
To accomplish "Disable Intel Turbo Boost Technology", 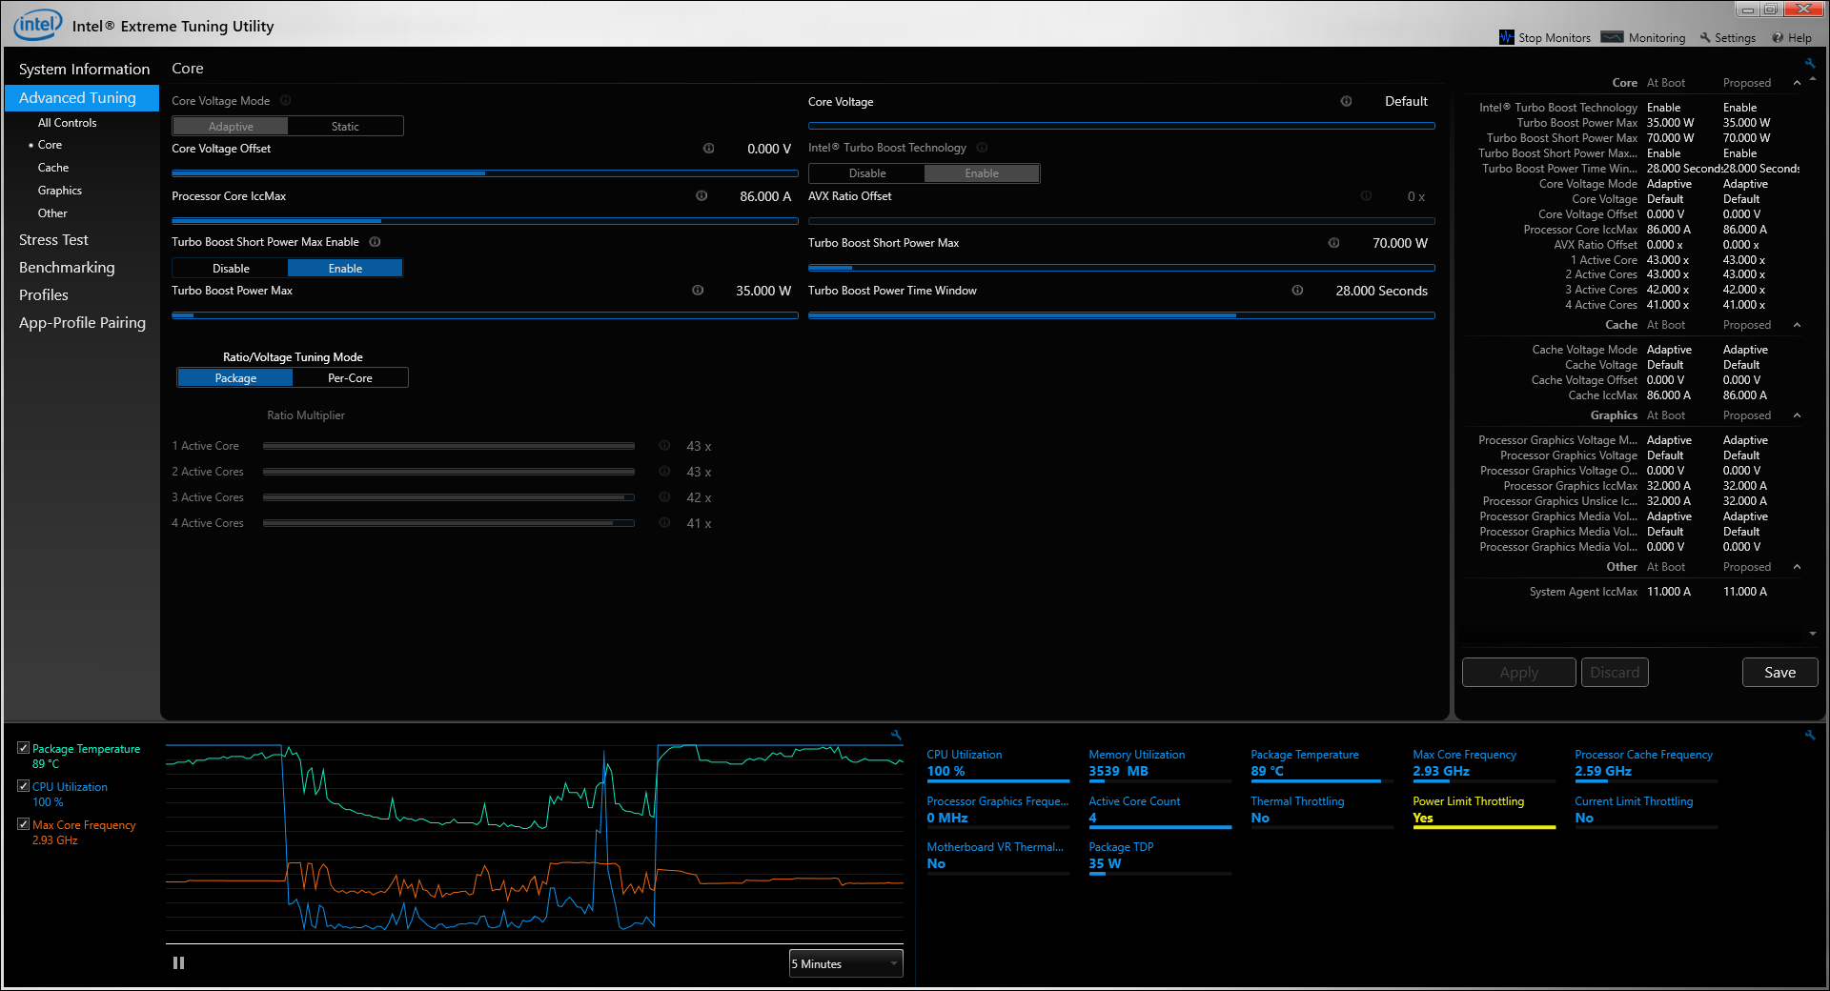I will [867, 172].
